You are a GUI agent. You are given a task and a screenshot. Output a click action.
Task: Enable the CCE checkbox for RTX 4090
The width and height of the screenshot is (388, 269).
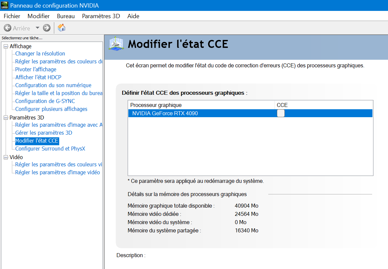pos(280,113)
